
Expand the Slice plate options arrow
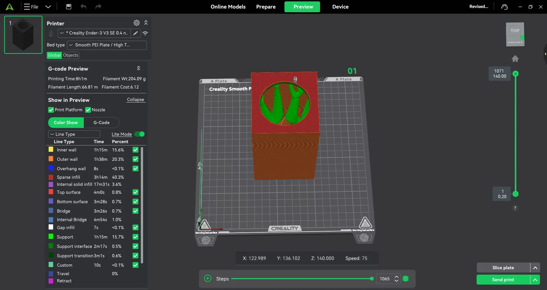pyautogui.click(x=535, y=268)
